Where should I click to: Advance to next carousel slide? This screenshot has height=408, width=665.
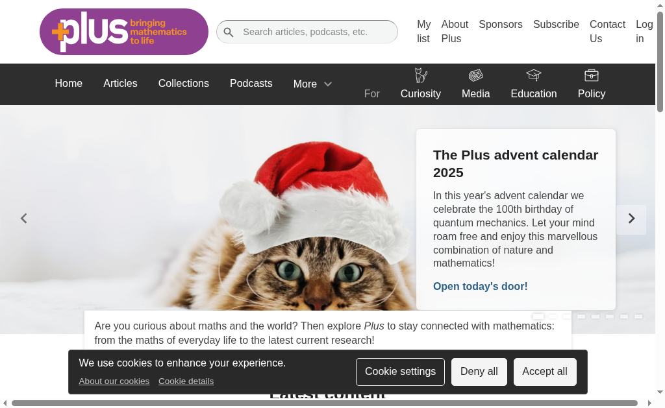[631, 219]
